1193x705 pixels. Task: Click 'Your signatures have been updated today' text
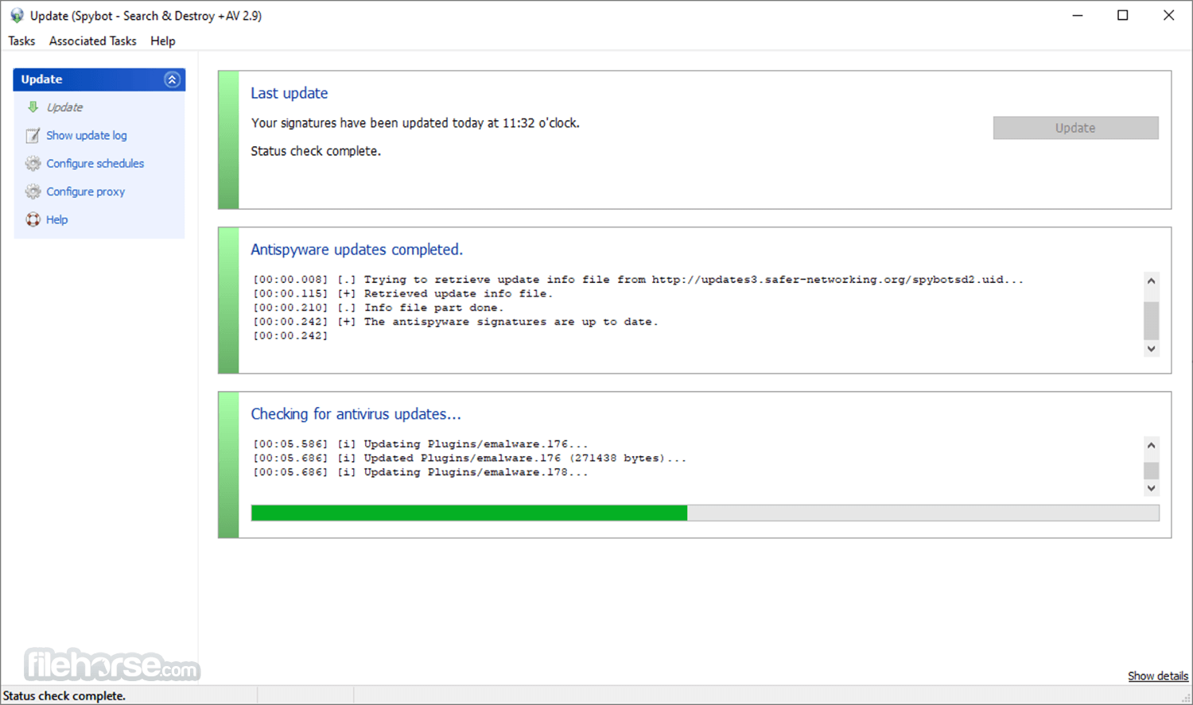pyautogui.click(x=415, y=123)
